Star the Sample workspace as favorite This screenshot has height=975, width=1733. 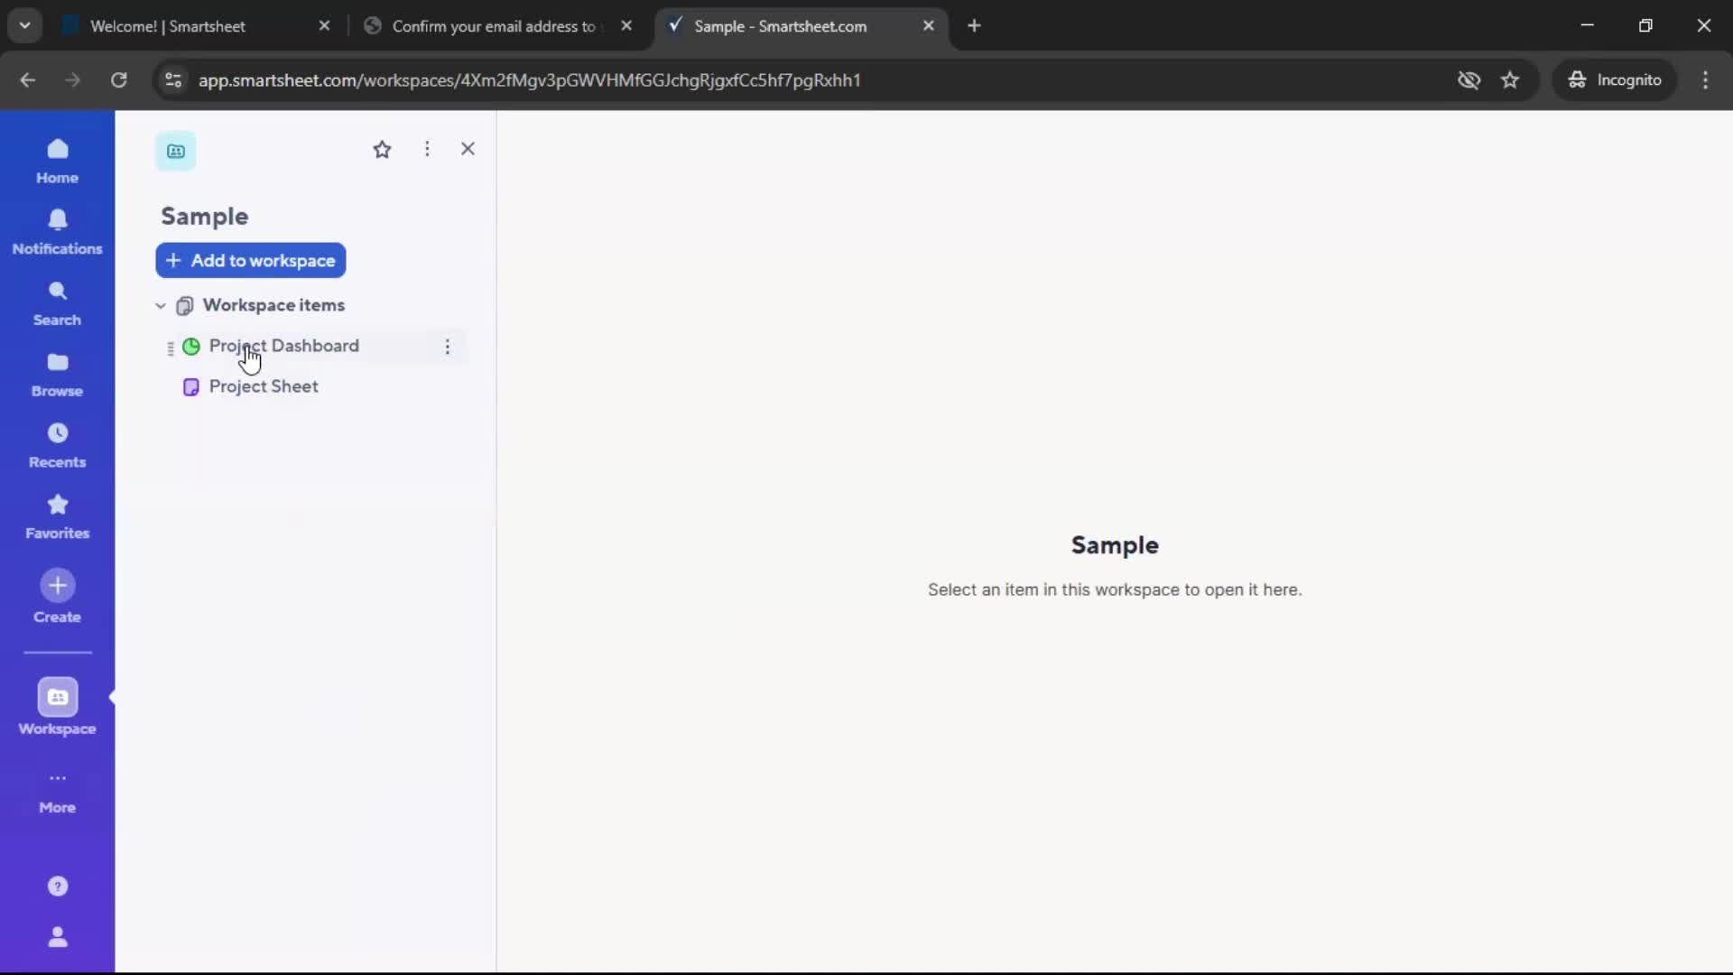point(383,149)
